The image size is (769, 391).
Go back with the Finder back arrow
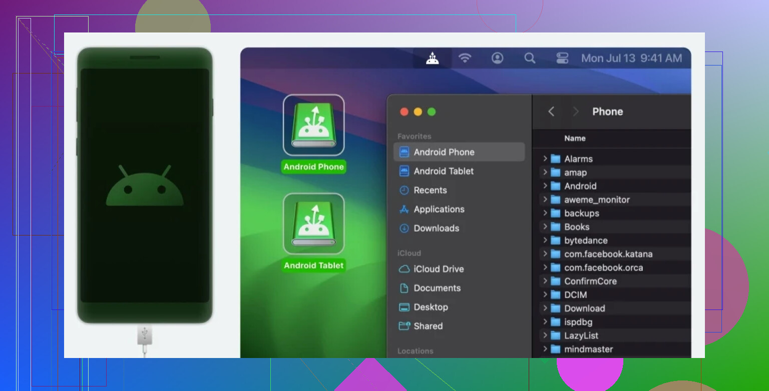[551, 111]
